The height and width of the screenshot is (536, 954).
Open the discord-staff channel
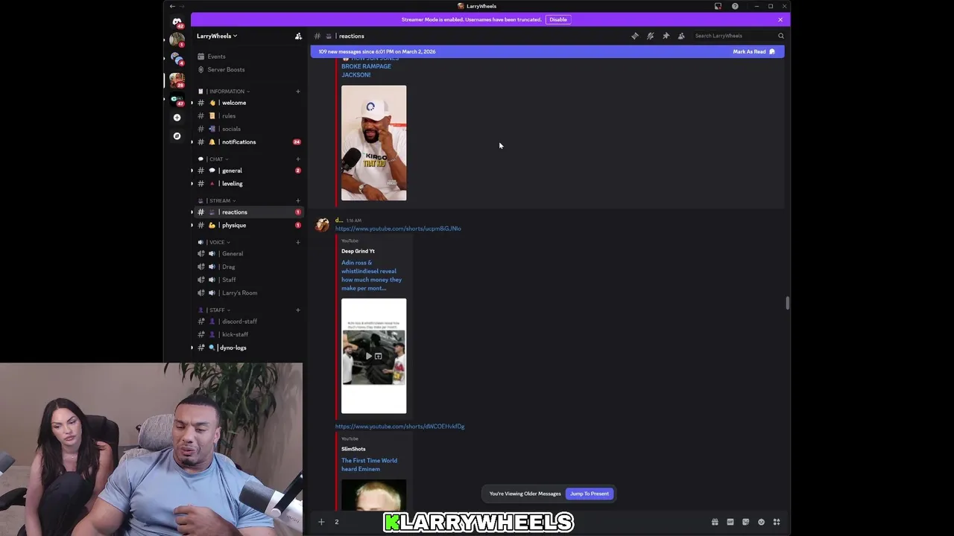pyautogui.click(x=248, y=322)
